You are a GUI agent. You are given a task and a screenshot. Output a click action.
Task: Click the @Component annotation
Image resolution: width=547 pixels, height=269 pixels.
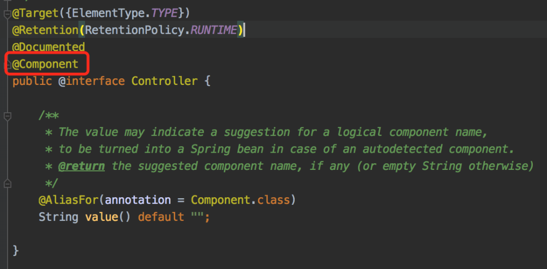(46, 64)
